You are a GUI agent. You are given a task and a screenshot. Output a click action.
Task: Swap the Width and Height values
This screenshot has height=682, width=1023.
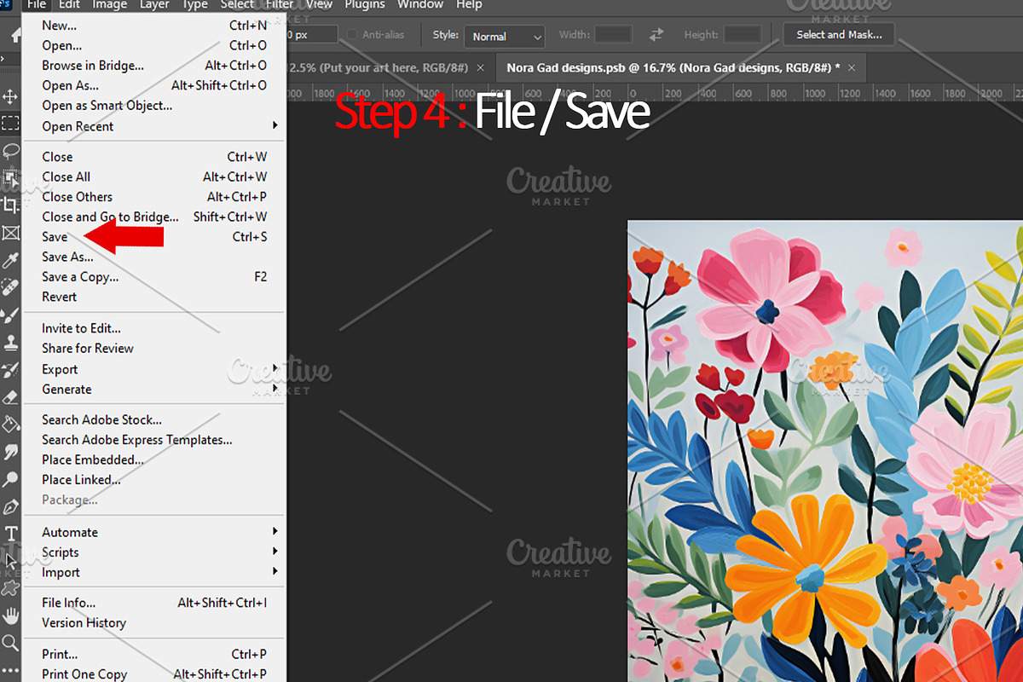656,35
